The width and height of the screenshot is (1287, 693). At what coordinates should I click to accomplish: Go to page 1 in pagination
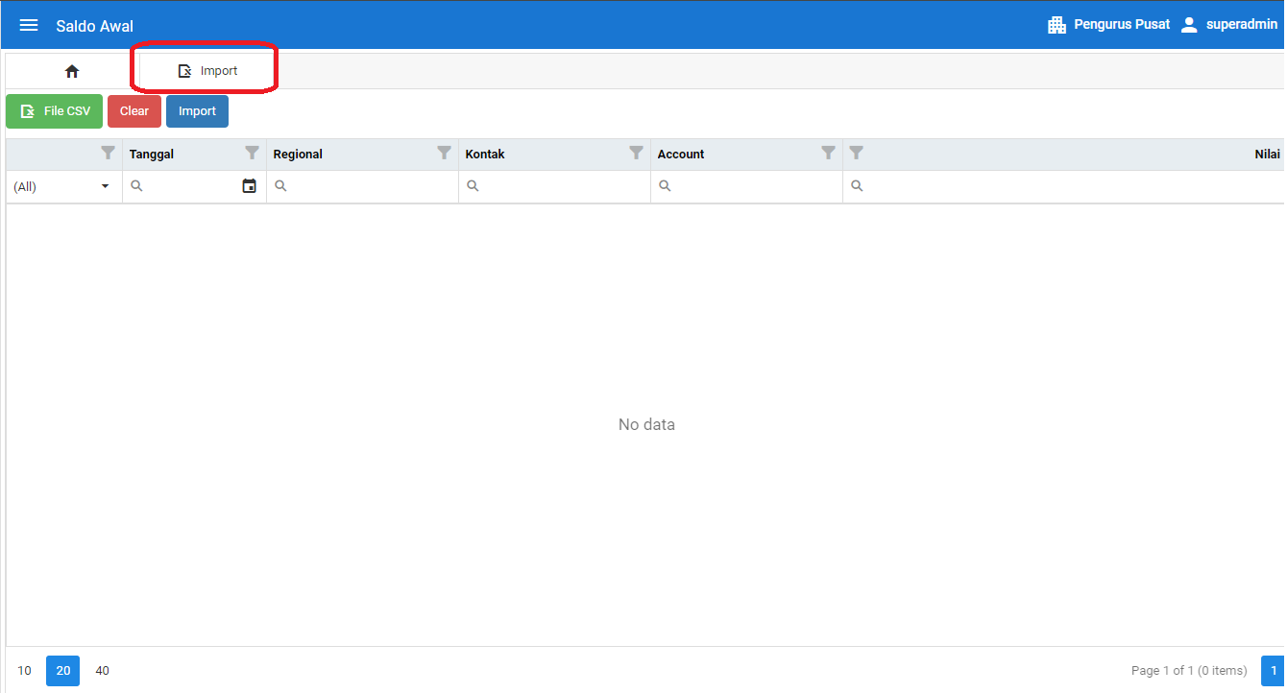1274,671
